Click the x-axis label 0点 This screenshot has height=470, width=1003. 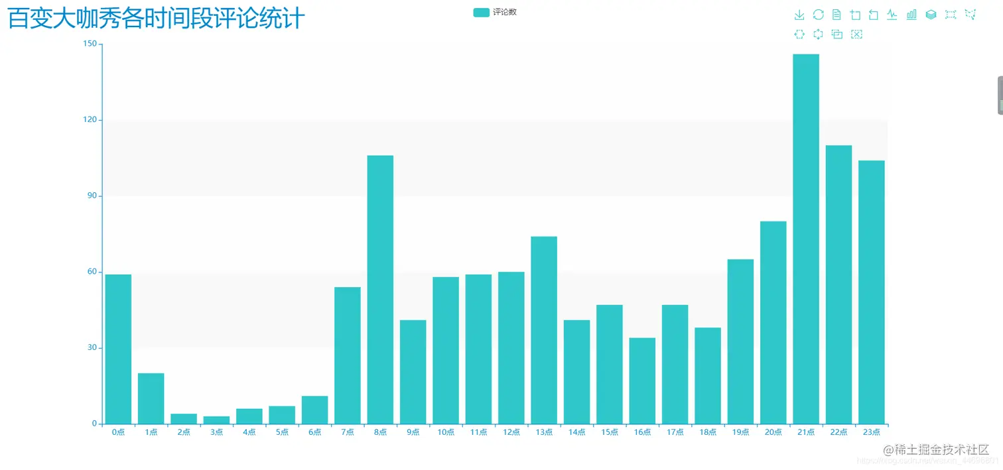click(x=118, y=432)
